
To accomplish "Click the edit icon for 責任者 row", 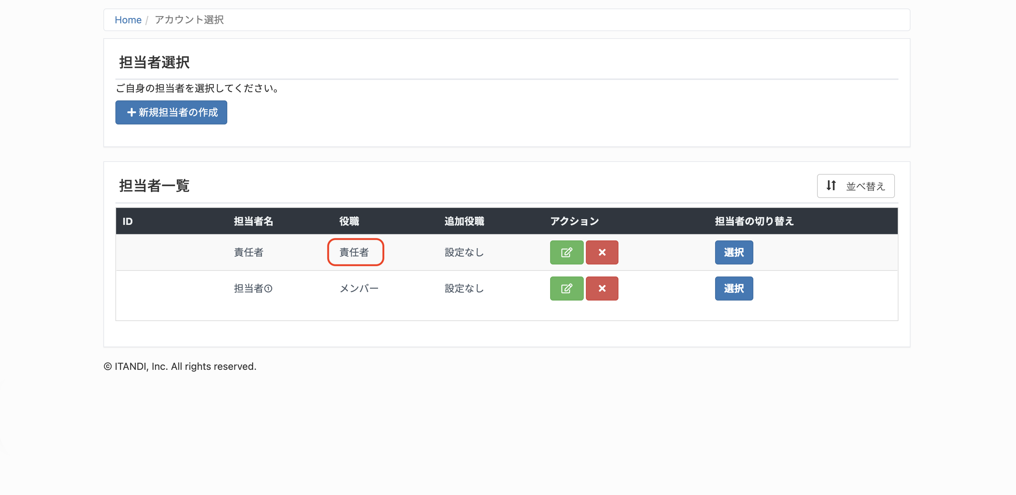I will point(566,252).
